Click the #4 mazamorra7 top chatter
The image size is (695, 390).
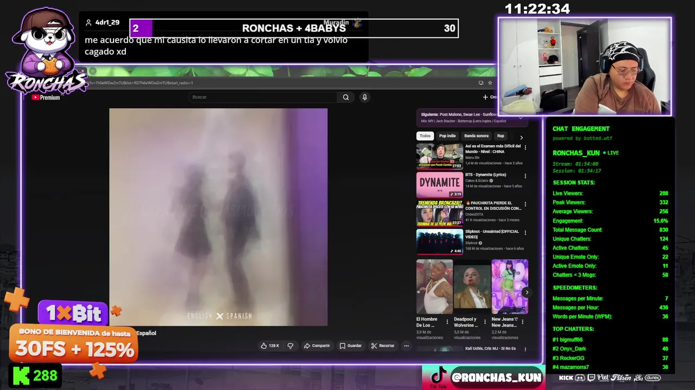(x=610, y=367)
